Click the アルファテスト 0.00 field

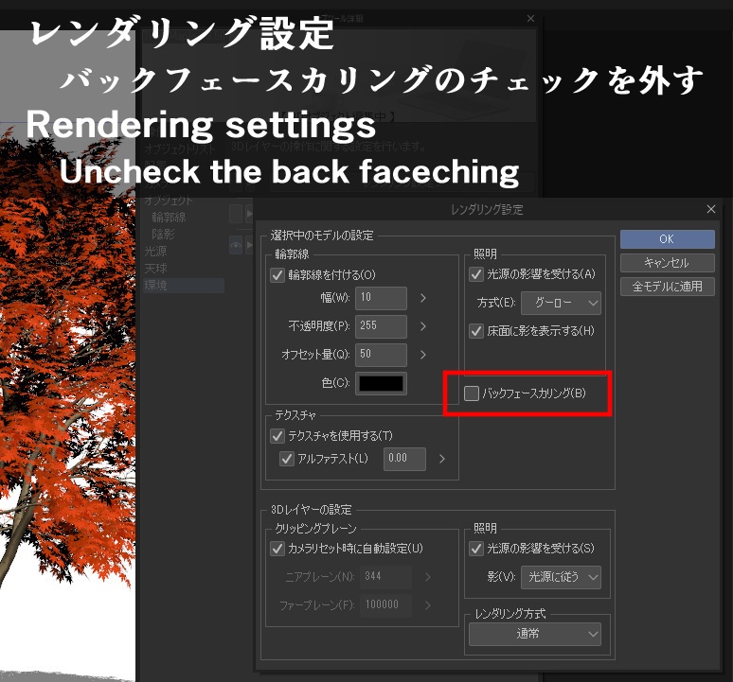[x=404, y=459]
